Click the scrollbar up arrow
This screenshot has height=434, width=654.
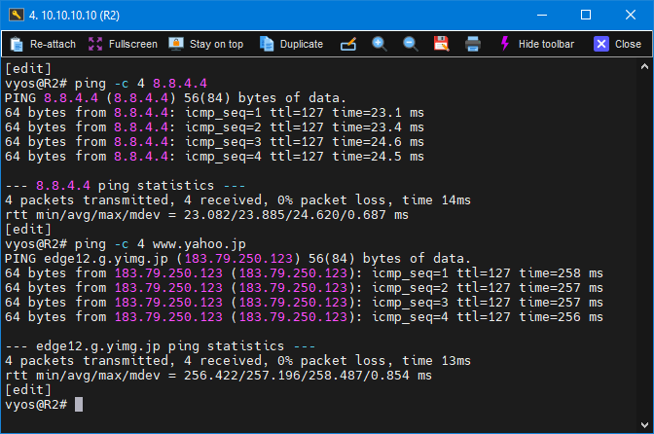(x=644, y=66)
